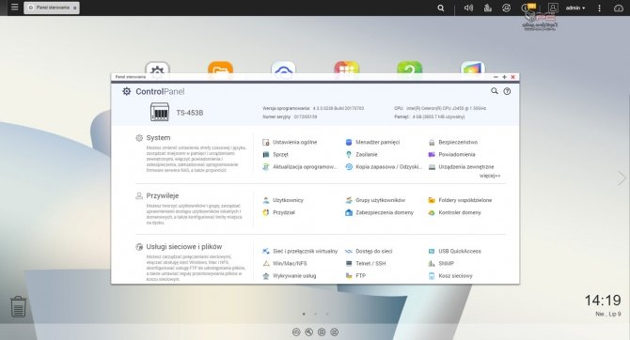
Task: Open Użytkownicy settings
Action: pos(283,200)
